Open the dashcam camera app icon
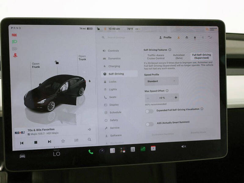 [102, 151]
